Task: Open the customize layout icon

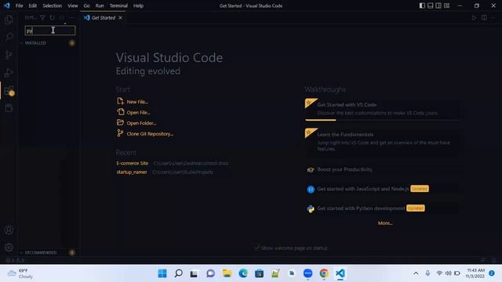Action: (446, 5)
